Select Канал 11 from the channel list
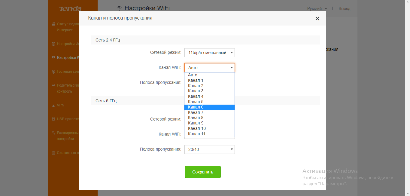This screenshot has height=196, width=410. [x=197, y=134]
